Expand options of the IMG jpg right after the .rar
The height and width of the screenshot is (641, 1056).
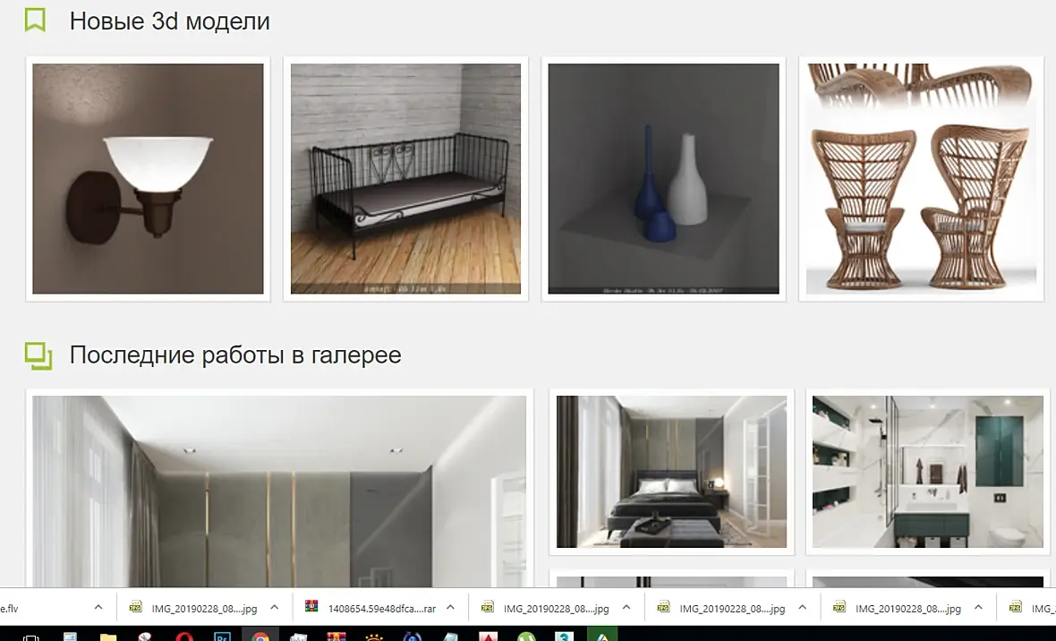coord(626,607)
